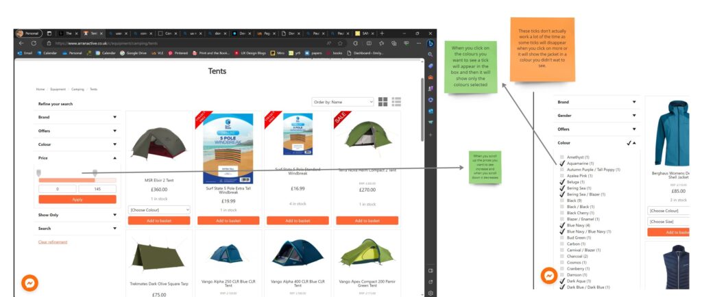Click the Edge sidebar plus icon
The height and width of the screenshot is (297, 702).
point(431,134)
